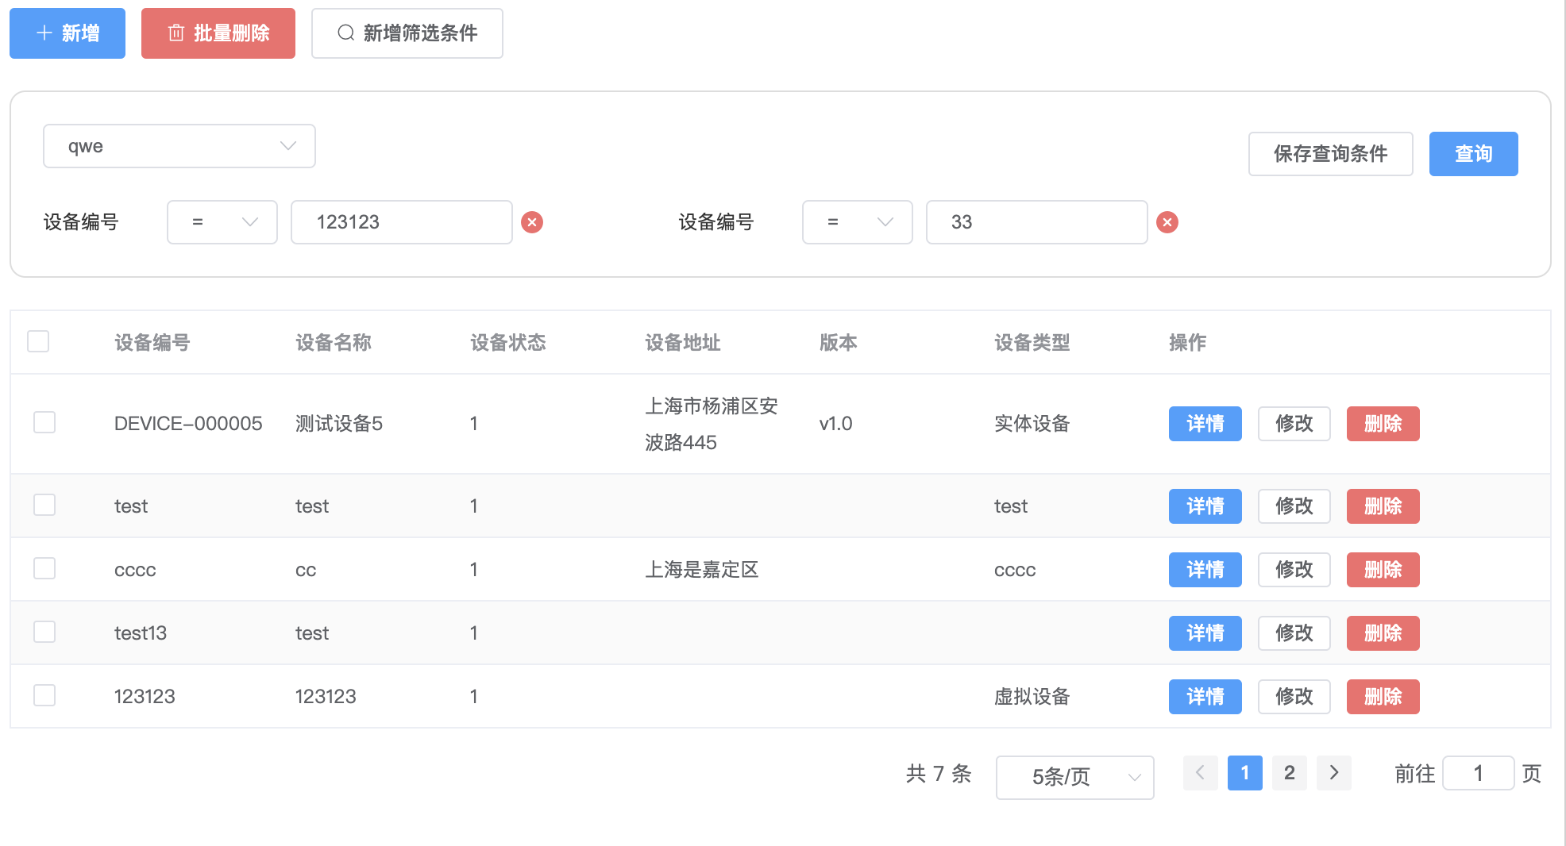Go to page 2 in pagination
Viewport: 1566px width, 846px height.
click(1290, 773)
